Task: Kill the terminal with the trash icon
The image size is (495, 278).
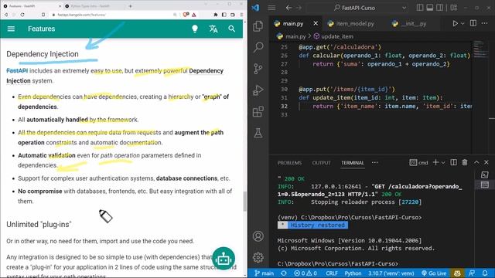Action: pos(465,162)
